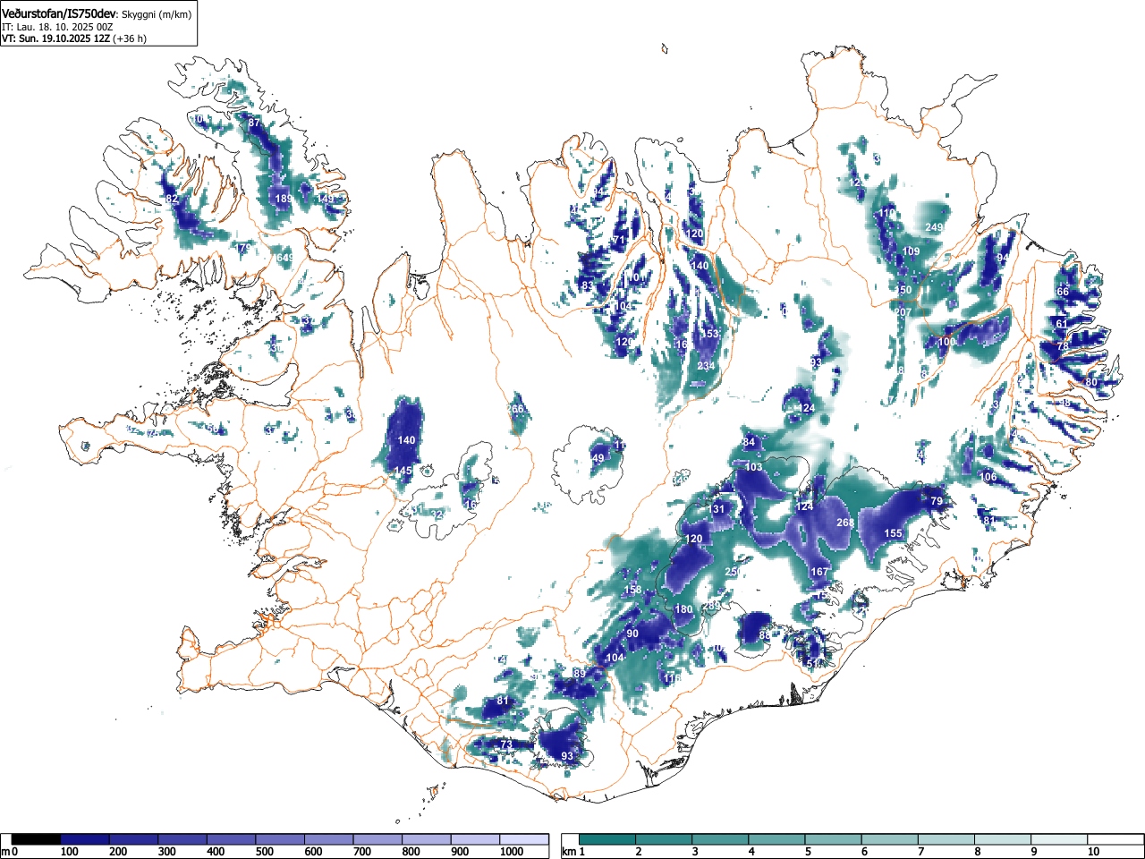The height and width of the screenshot is (859, 1145).
Task: Select the 73 value on the south coast
Action: tap(505, 744)
